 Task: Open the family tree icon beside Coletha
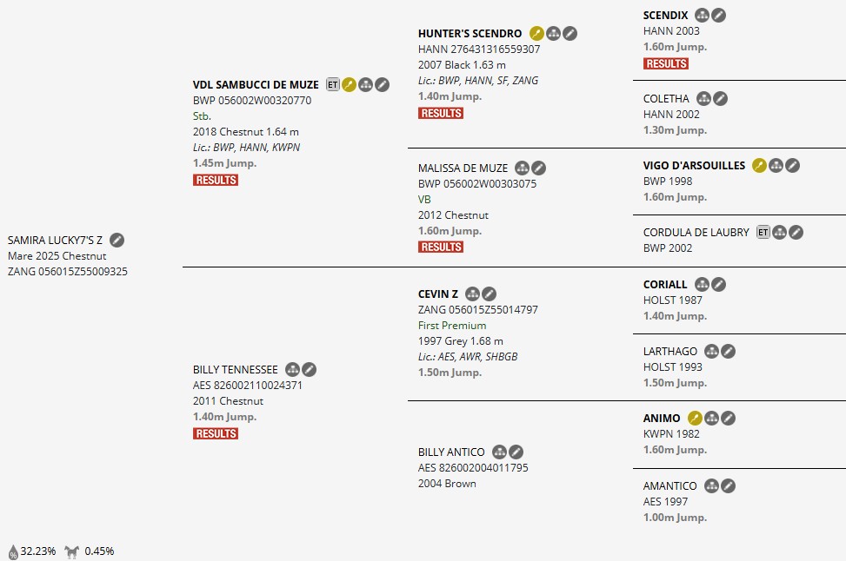point(703,99)
